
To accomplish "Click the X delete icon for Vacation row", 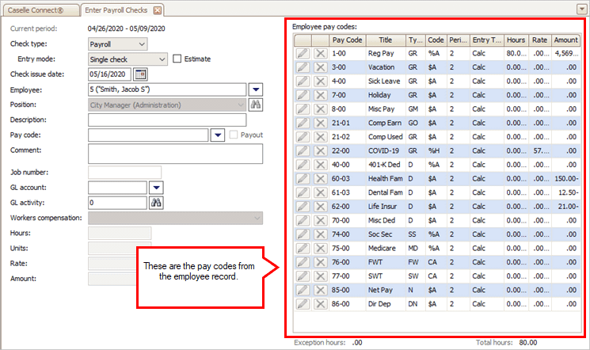I will [320, 69].
